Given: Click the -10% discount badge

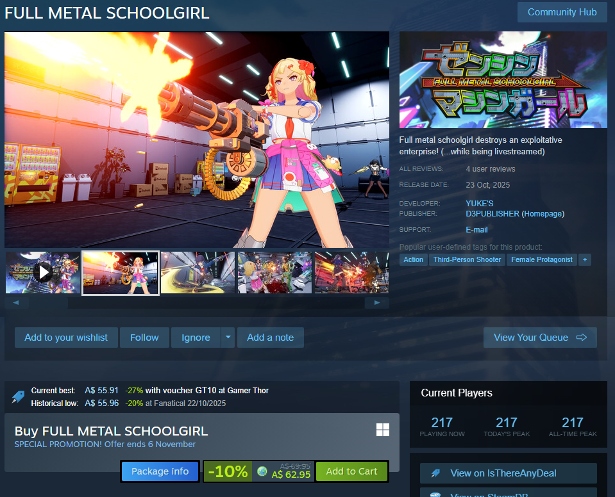Looking at the screenshot, I should tap(228, 471).
